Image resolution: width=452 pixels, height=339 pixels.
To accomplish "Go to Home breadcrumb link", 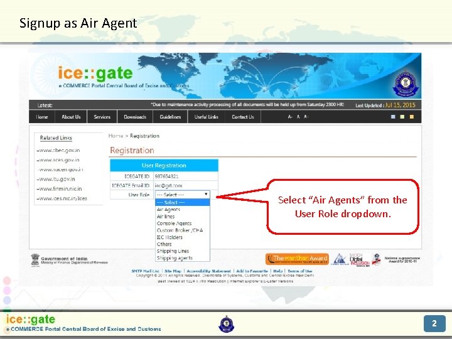I will pyautogui.click(x=116, y=136).
